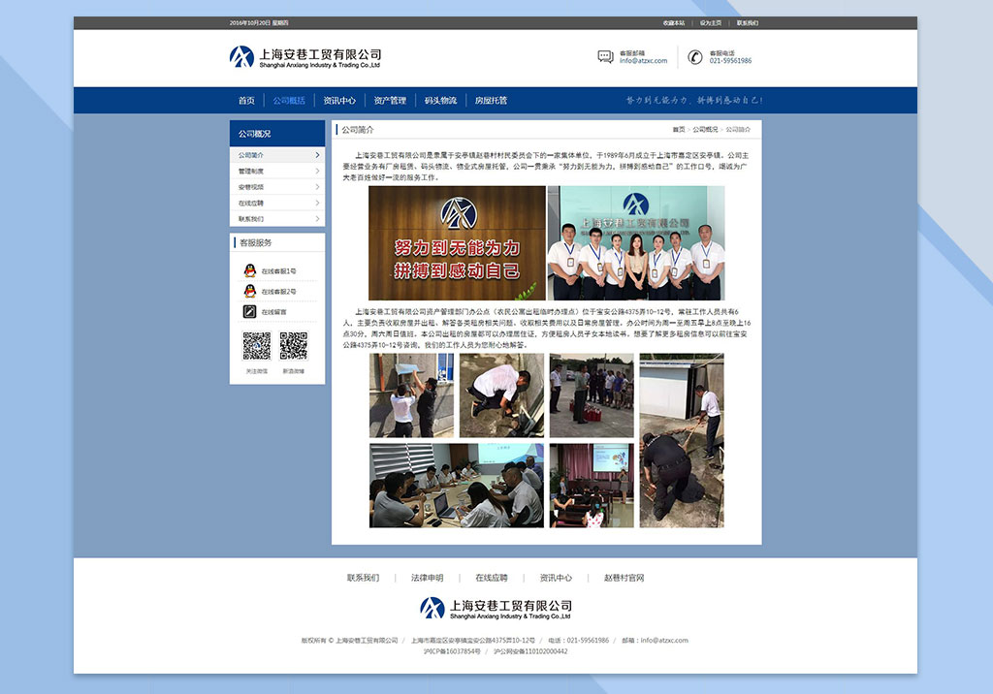Image resolution: width=993 pixels, height=694 pixels.
Task: Click the footer company logo
Action: click(x=496, y=609)
